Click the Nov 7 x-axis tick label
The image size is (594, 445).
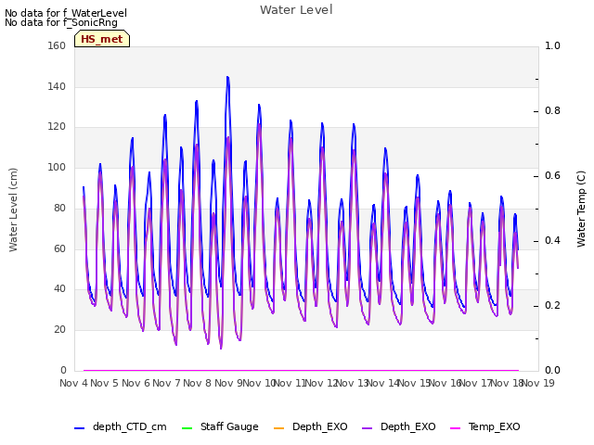tap(166, 383)
